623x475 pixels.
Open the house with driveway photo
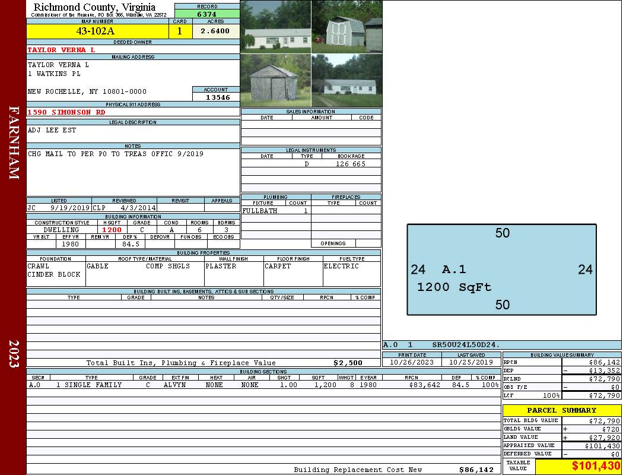click(347, 80)
